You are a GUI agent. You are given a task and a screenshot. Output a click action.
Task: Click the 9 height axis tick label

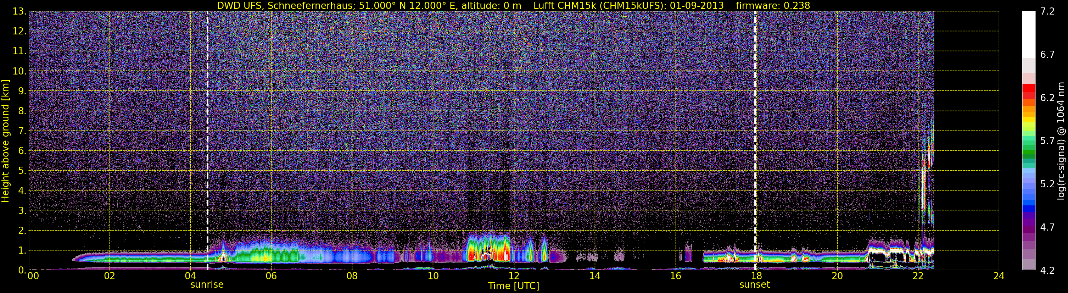tap(22, 91)
